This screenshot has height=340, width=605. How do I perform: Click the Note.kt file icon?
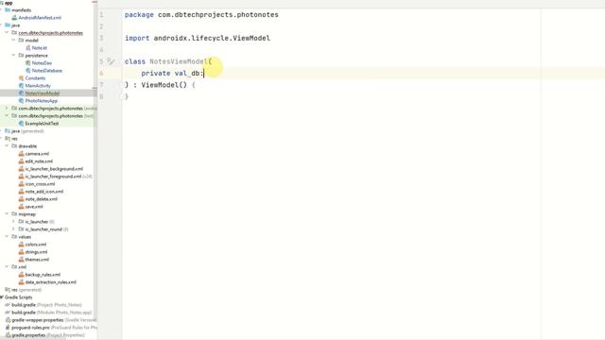28,48
